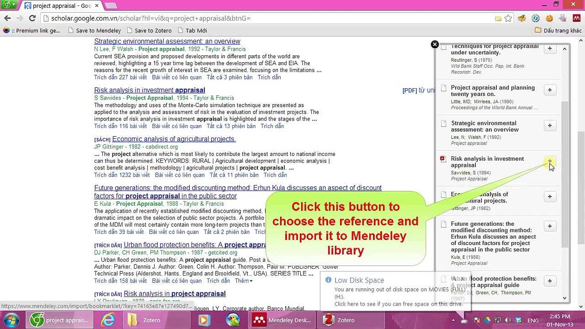This screenshot has width=585, height=329.
Task: Open the green parrot app in taskbar
Action: [233, 320]
